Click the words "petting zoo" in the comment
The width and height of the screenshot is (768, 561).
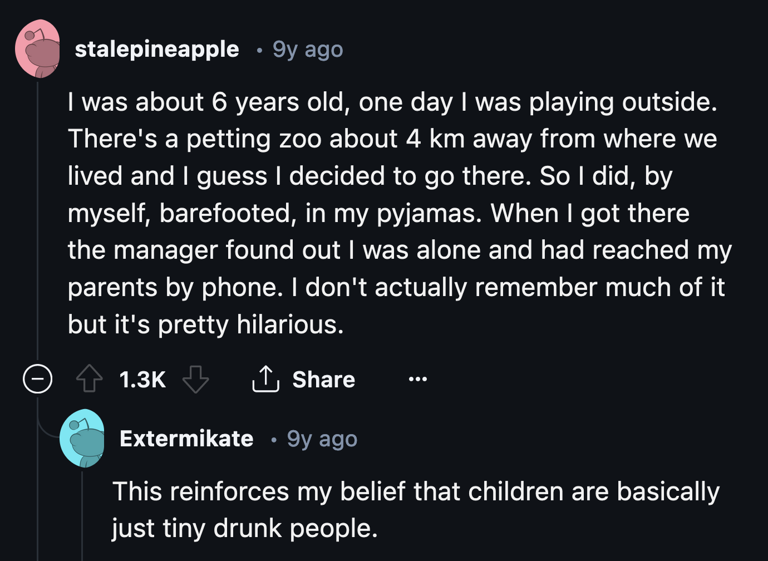(230, 139)
